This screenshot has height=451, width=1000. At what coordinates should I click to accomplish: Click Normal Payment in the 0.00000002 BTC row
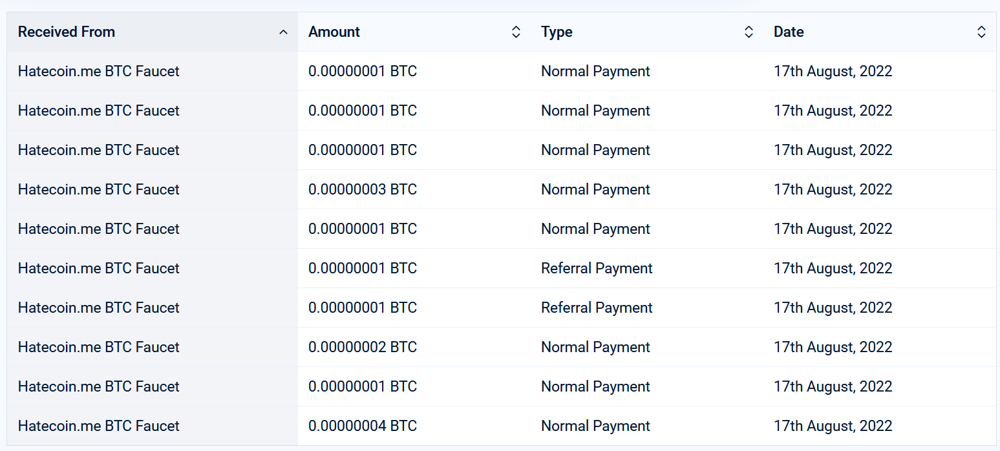click(x=595, y=347)
